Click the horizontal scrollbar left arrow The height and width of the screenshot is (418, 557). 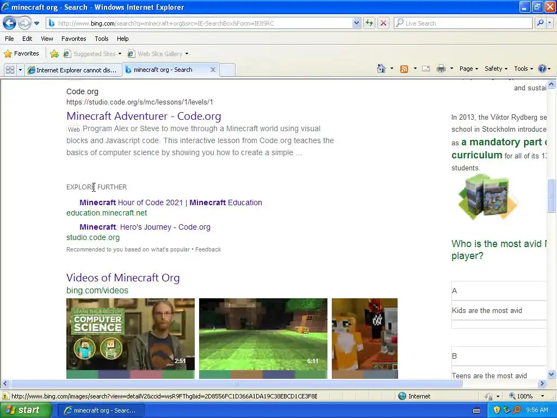(5, 384)
